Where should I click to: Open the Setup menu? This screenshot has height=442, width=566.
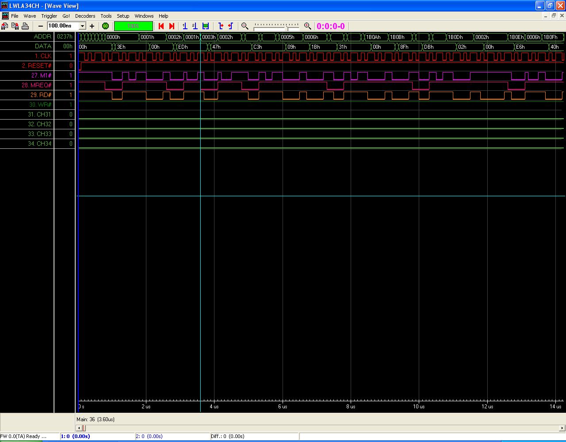[x=123, y=16]
